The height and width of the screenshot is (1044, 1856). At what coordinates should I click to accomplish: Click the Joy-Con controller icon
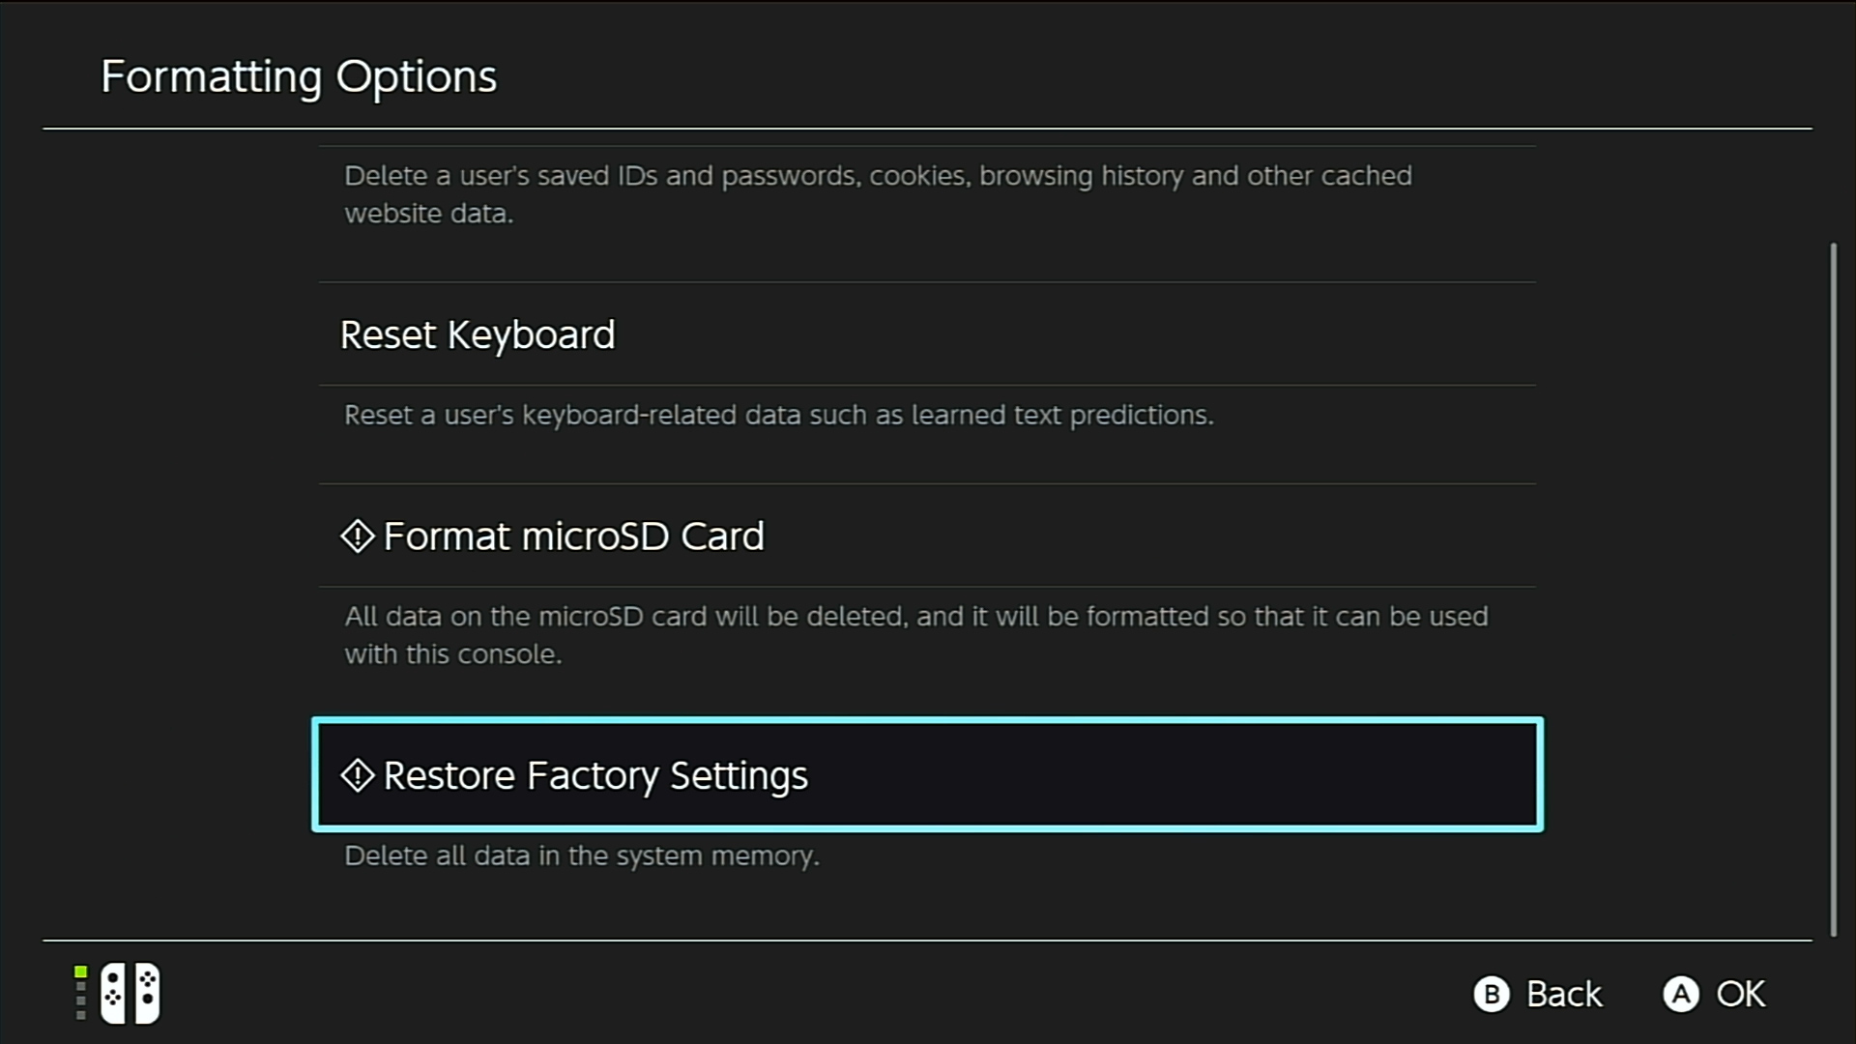[130, 993]
